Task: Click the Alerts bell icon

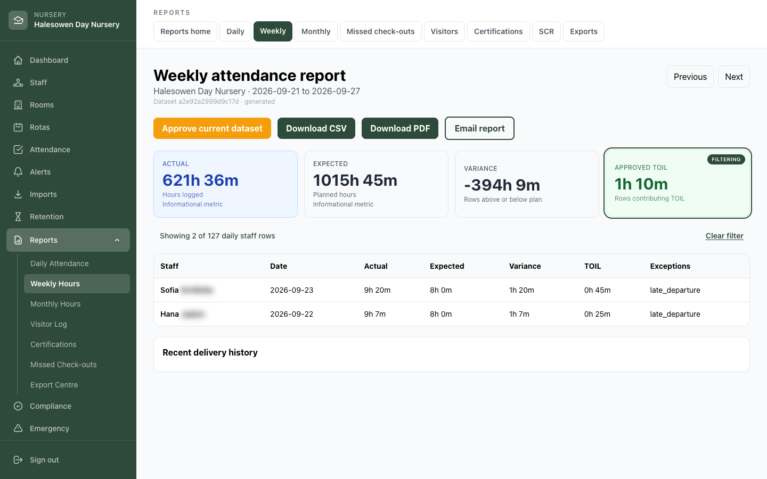Action: (18, 172)
